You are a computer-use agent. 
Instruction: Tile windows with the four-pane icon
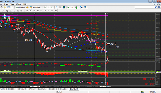[64, 7]
